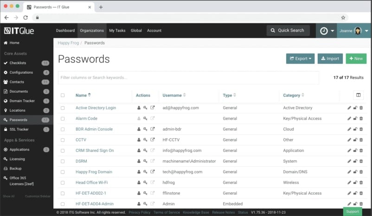The height and width of the screenshot is (216, 372).
Task: Sort table by Type column
Action: [230, 95]
